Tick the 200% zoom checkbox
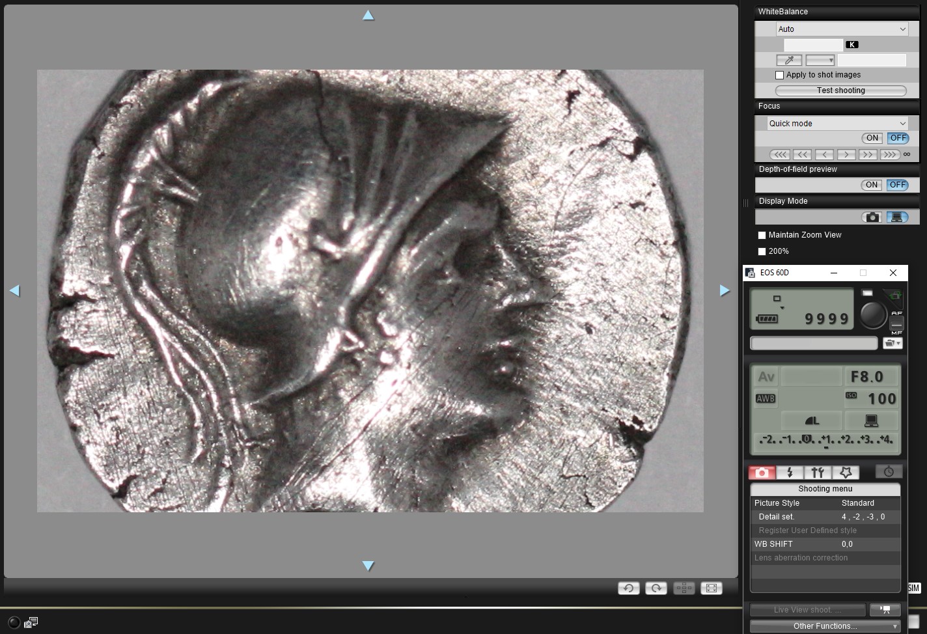 coord(762,251)
